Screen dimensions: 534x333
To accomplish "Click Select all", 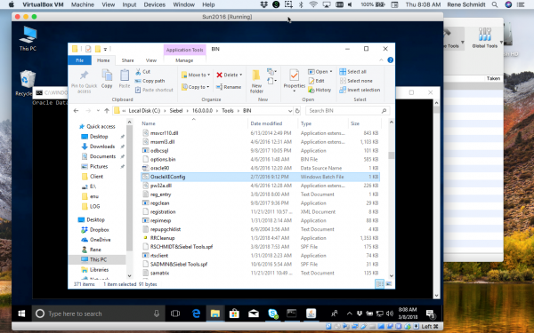I will tap(352, 72).
